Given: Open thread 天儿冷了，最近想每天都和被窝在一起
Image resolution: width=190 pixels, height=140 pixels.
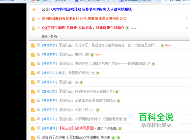Looking at the screenshot, I should 109,45.
